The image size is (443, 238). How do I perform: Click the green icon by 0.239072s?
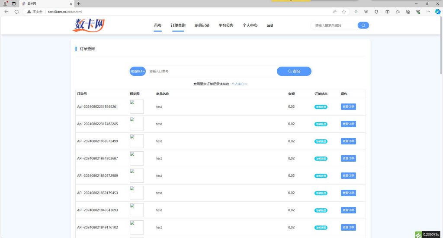(418, 235)
